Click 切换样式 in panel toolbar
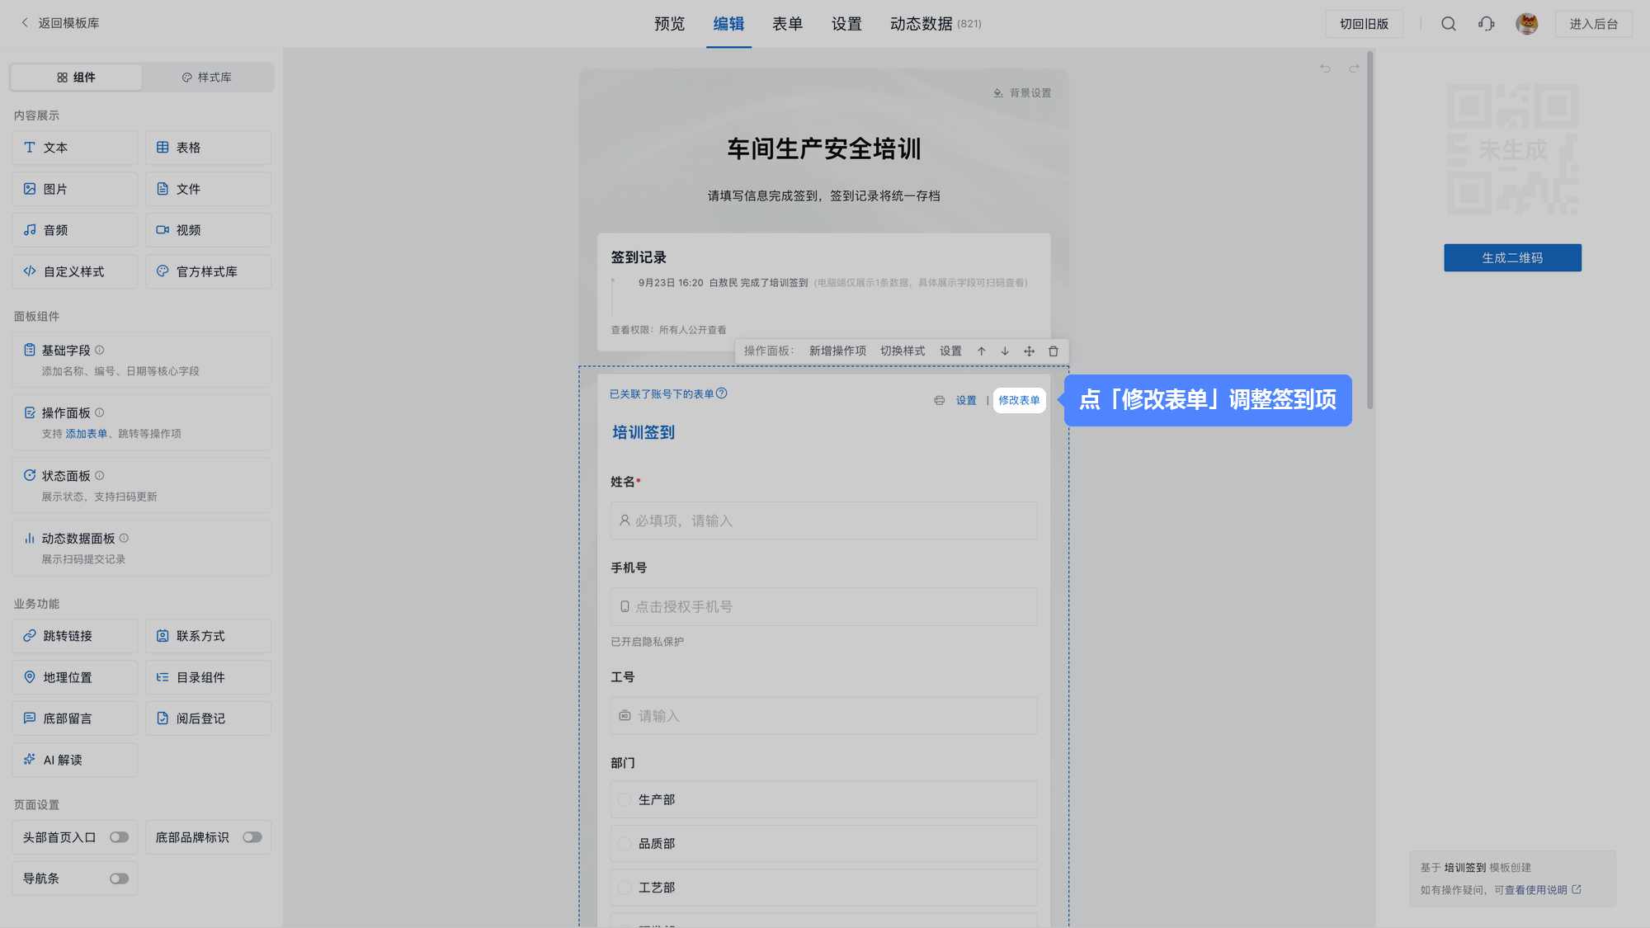The image size is (1650, 928). click(x=903, y=351)
